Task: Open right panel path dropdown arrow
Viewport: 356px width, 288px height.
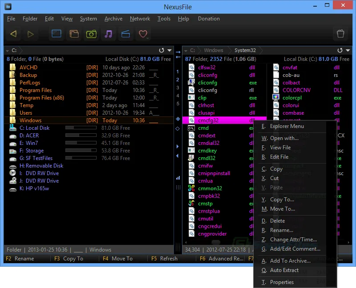Action: point(348,50)
